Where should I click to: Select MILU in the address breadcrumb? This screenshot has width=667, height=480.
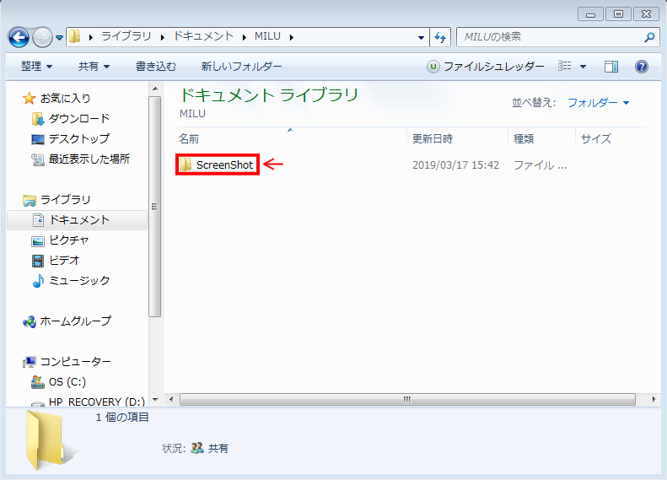click(267, 36)
